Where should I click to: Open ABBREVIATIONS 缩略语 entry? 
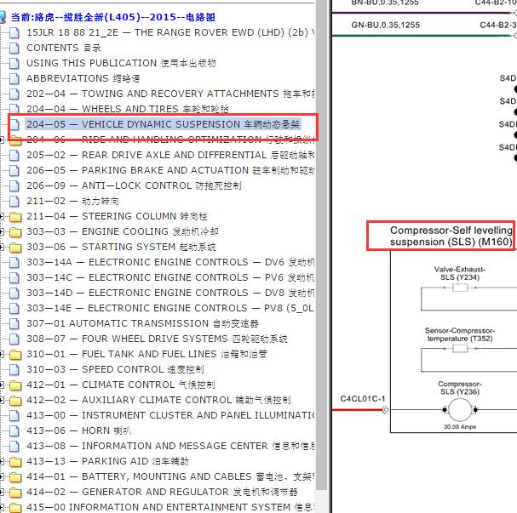point(83,79)
